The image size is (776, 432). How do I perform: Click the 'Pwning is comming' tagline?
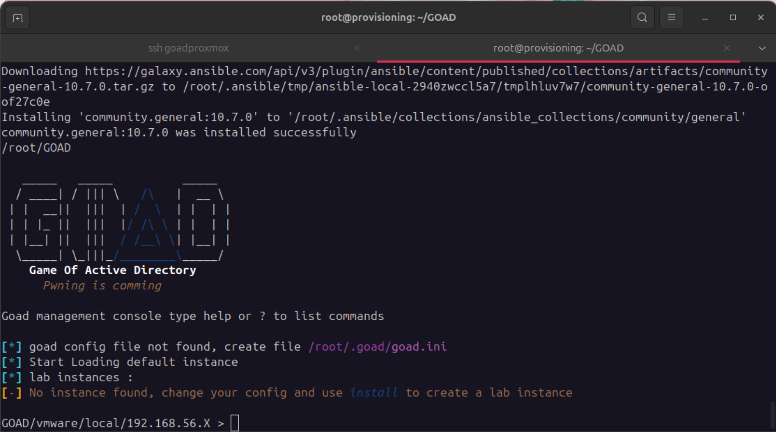pos(102,285)
